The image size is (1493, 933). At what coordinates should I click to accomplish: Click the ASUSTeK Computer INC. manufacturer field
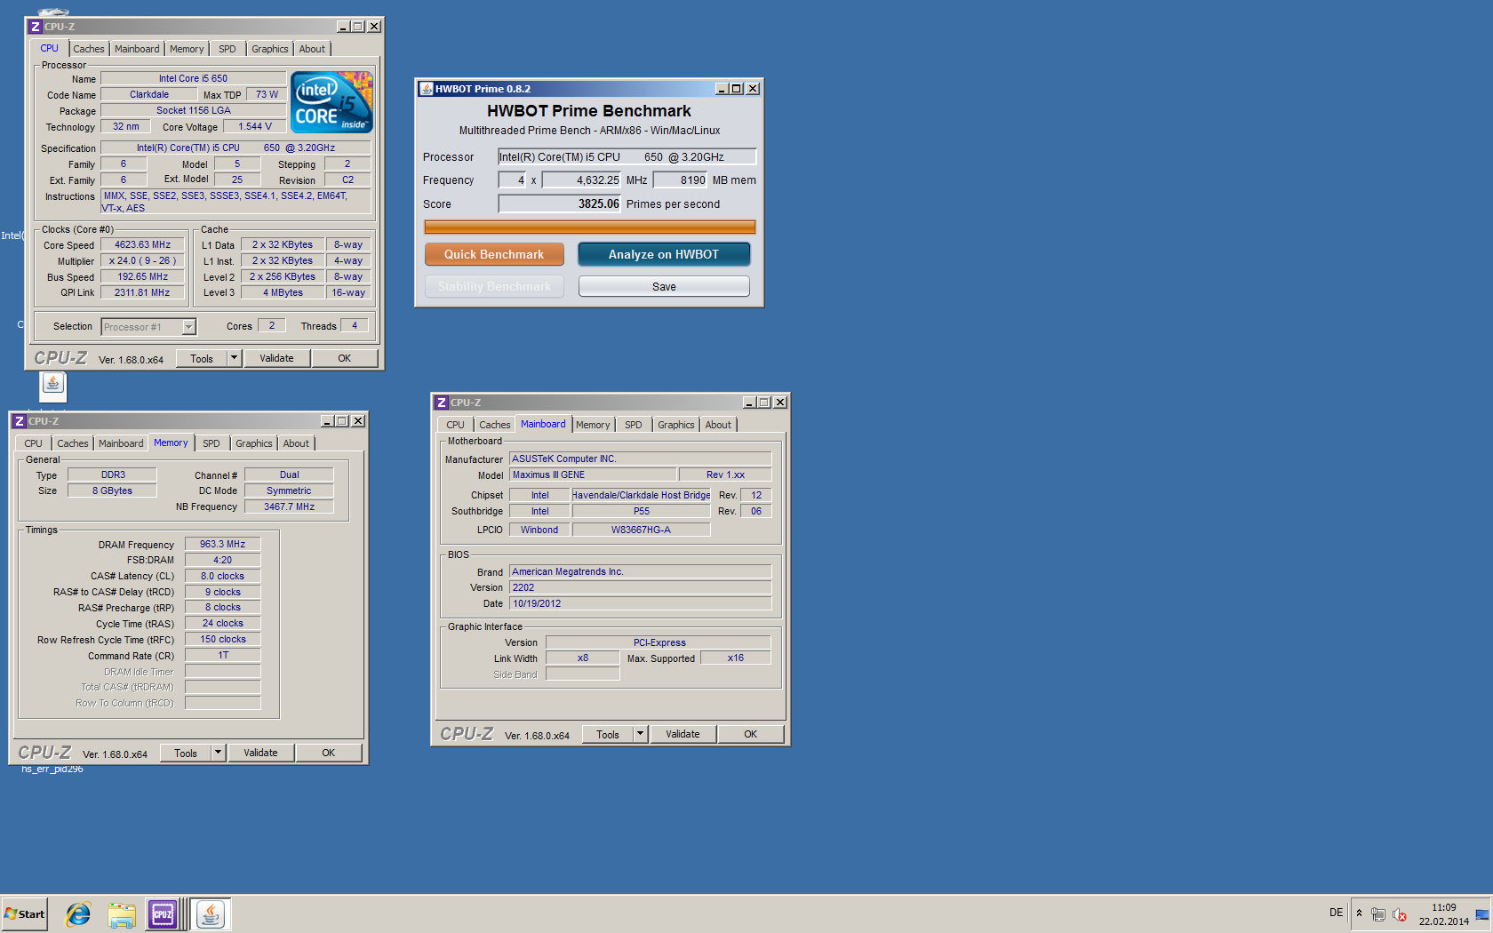coord(640,459)
